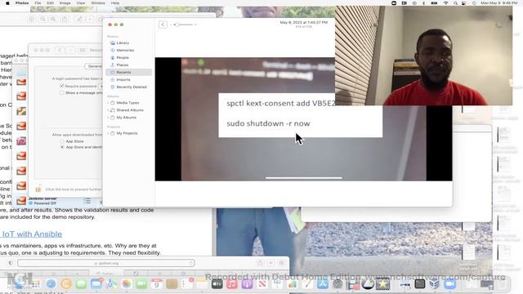
Task: Open System Preferences from the Dock
Action: [337, 284]
